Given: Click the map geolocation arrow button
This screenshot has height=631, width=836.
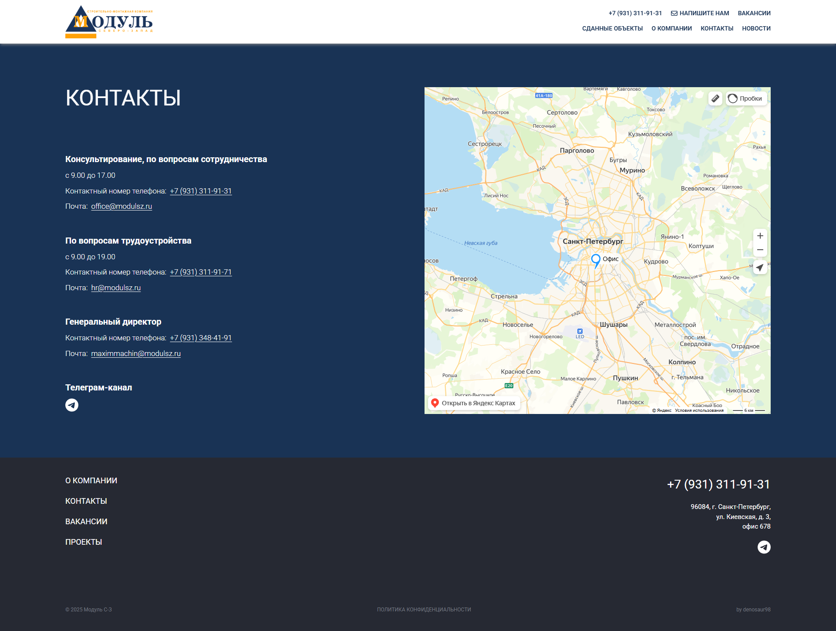Looking at the screenshot, I should (760, 267).
